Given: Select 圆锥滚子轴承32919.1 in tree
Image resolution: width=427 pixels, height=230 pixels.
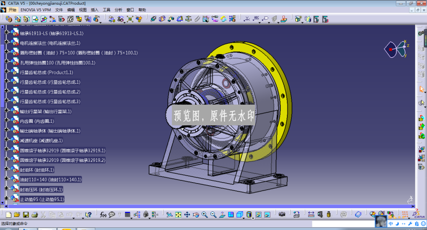Looking at the screenshot, I should pyautogui.click(x=62, y=150).
